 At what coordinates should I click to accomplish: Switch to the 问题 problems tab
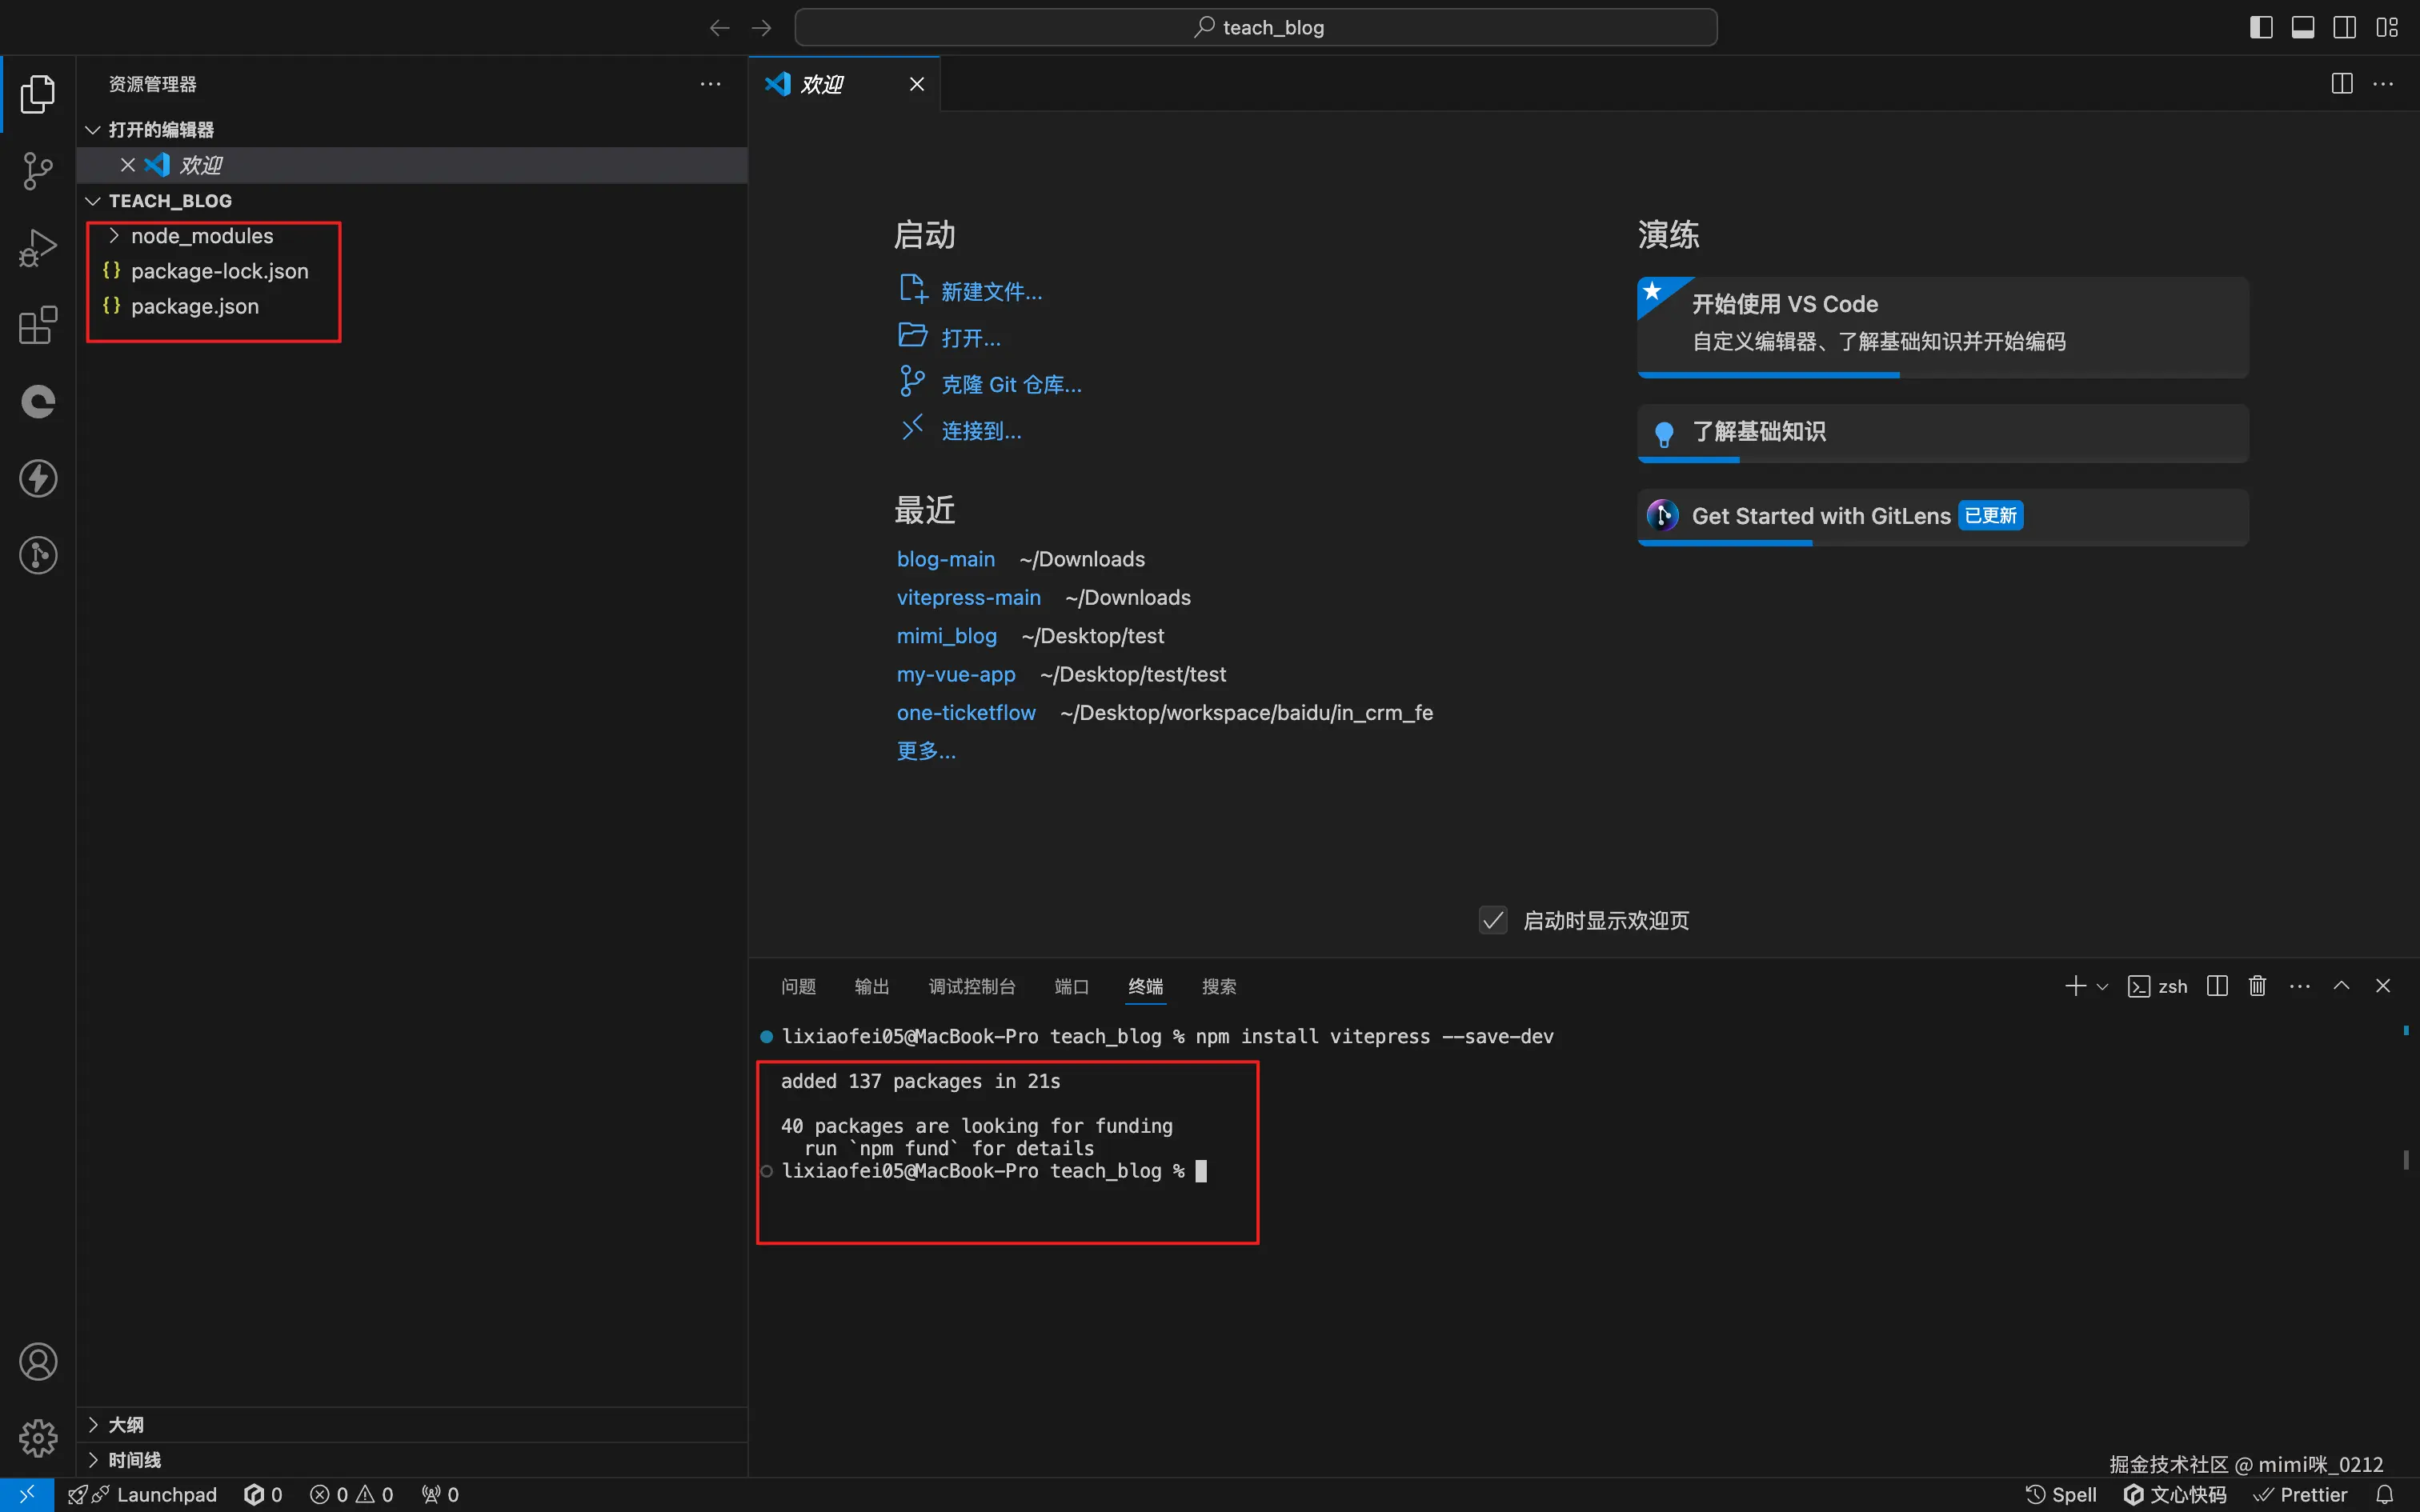pos(798,987)
